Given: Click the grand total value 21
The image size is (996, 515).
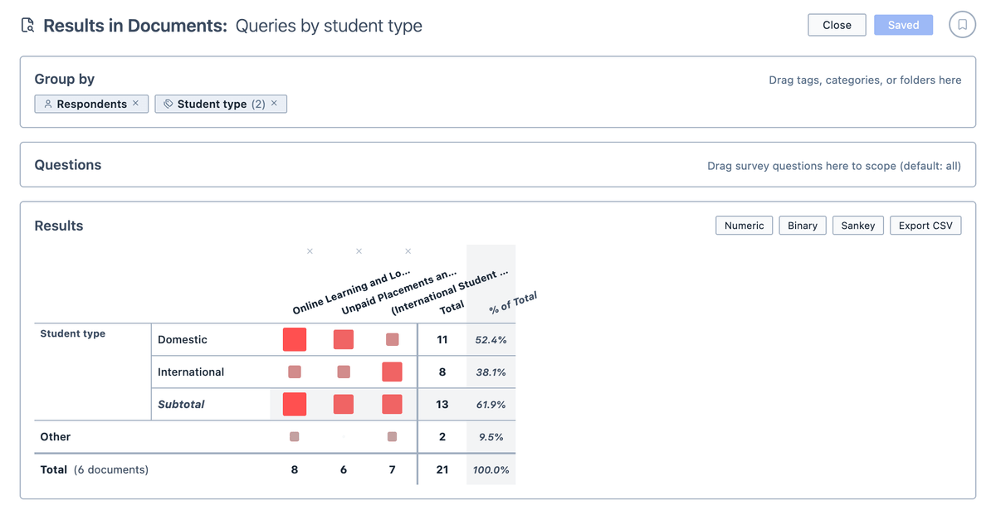Looking at the screenshot, I should pyautogui.click(x=442, y=469).
